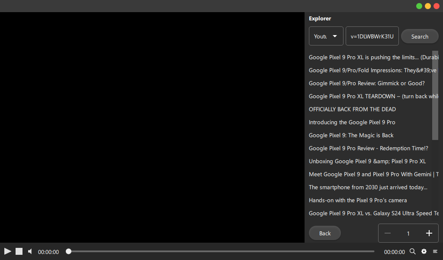443x260 pixels.
Task: Select 'Google Pixel 9 Pro Review - Redemption Time!?'
Action: (x=373, y=148)
